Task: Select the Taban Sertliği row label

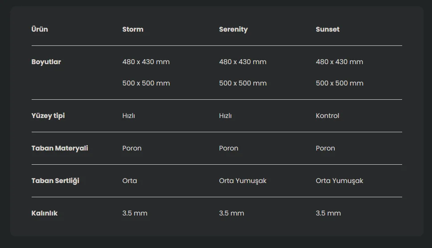Action: pos(55,181)
